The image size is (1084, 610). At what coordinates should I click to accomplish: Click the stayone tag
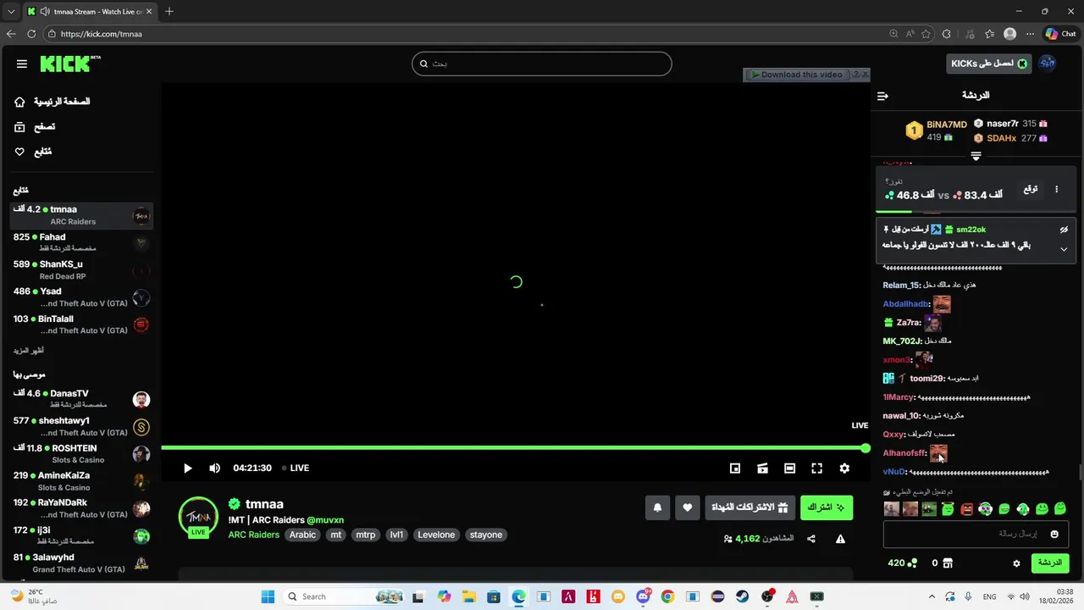486,535
